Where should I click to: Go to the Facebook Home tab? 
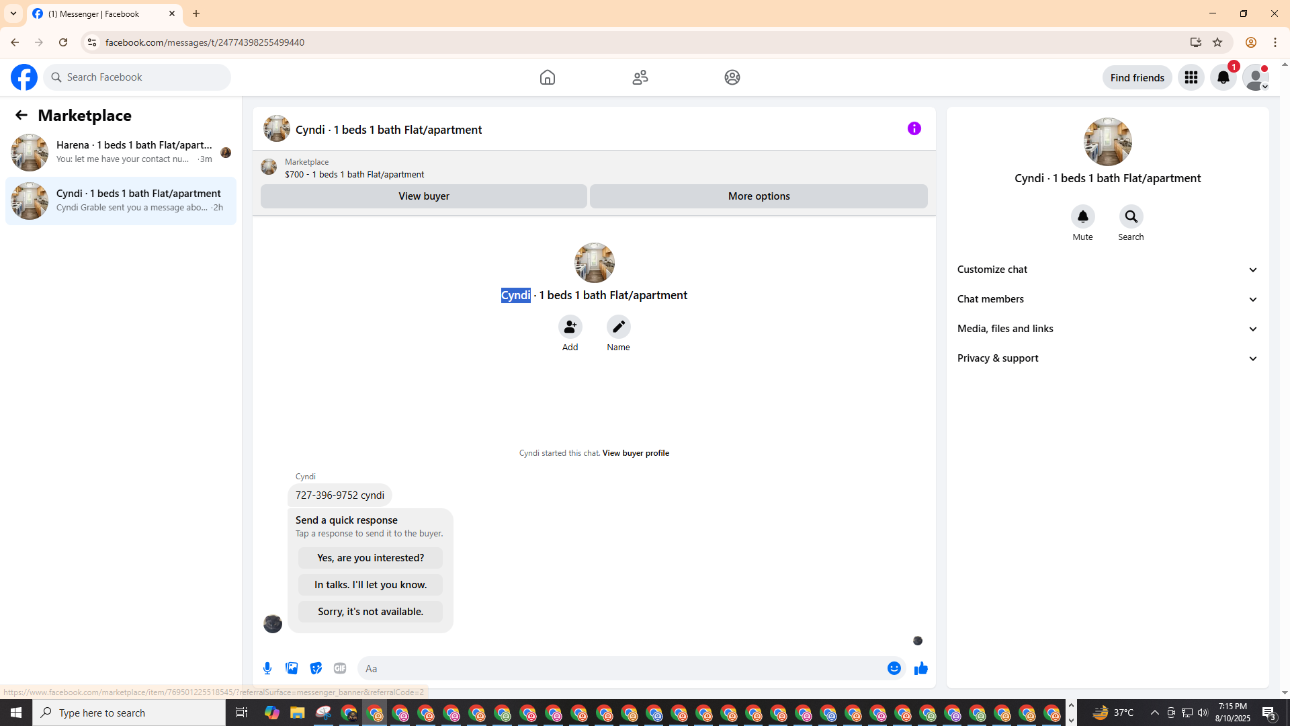(x=547, y=77)
